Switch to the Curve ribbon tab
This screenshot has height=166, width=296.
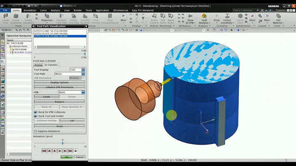coord(43,10)
